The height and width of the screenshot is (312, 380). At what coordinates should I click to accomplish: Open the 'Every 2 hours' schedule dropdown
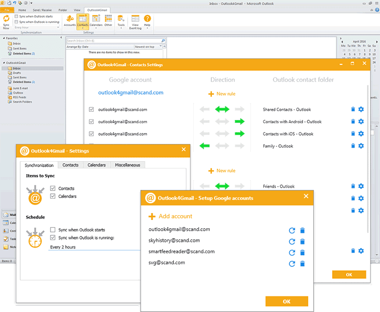click(95, 247)
